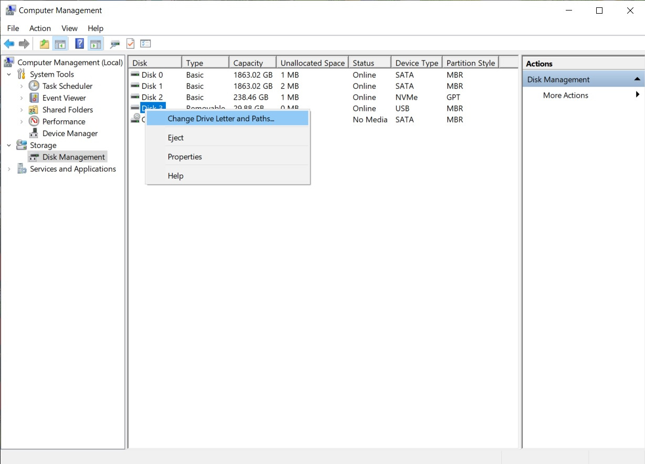This screenshot has height=464, width=645.
Task: Select Device Manager in the tree
Action: (x=70, y=133)
